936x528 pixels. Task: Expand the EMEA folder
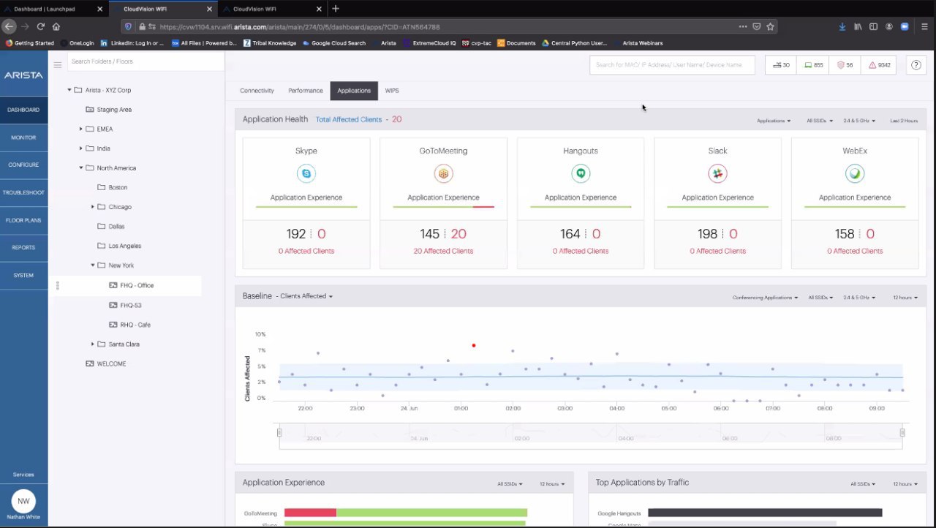[81, 129]
